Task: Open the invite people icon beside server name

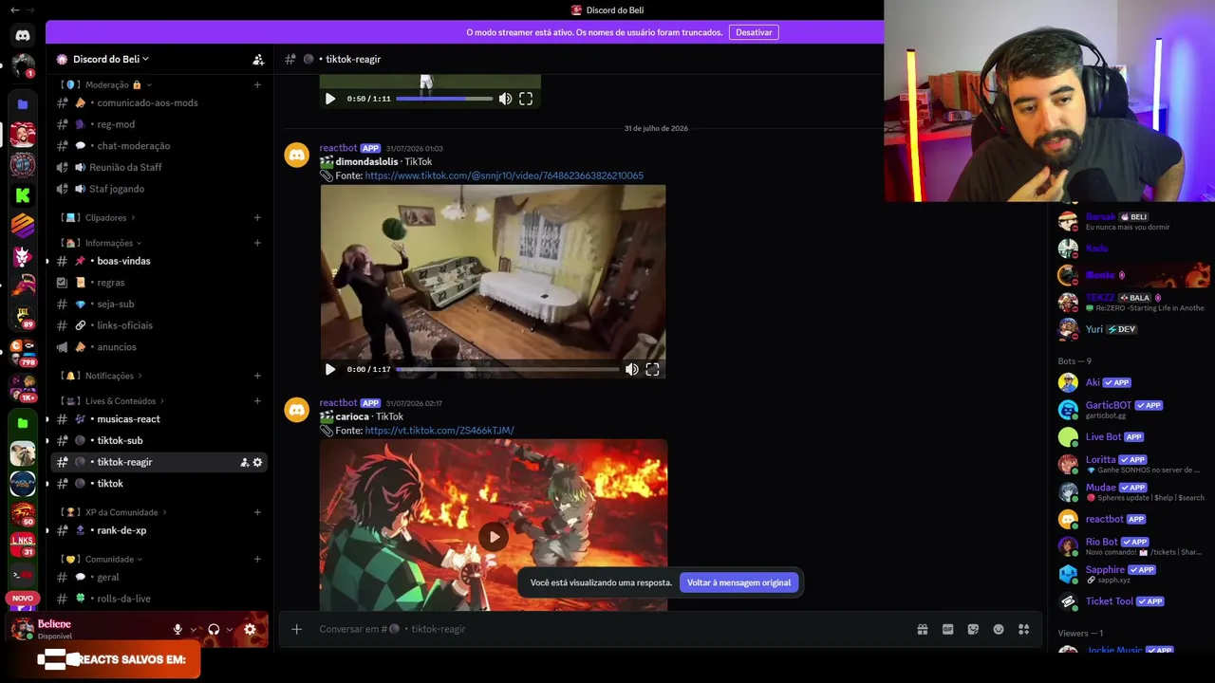Action: (258, 59)
